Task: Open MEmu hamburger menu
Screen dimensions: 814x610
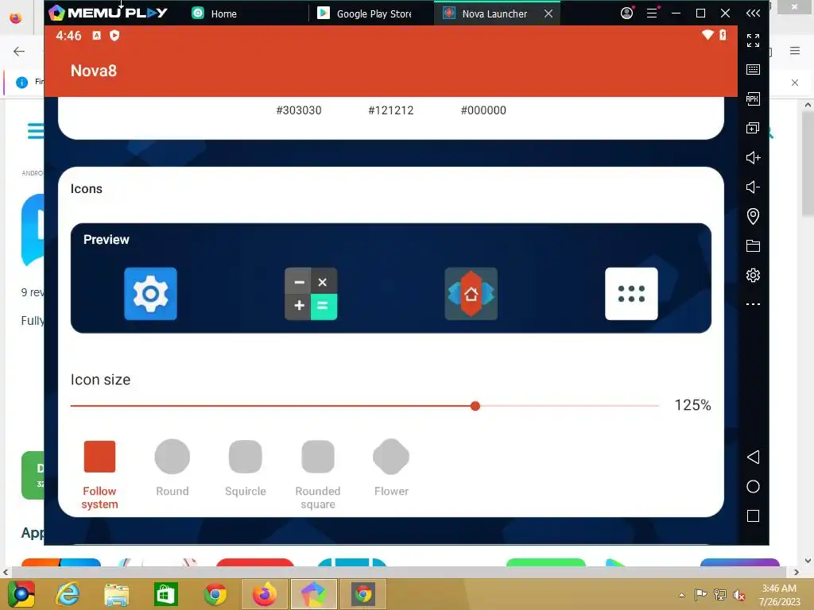Action: click(652, 13)
